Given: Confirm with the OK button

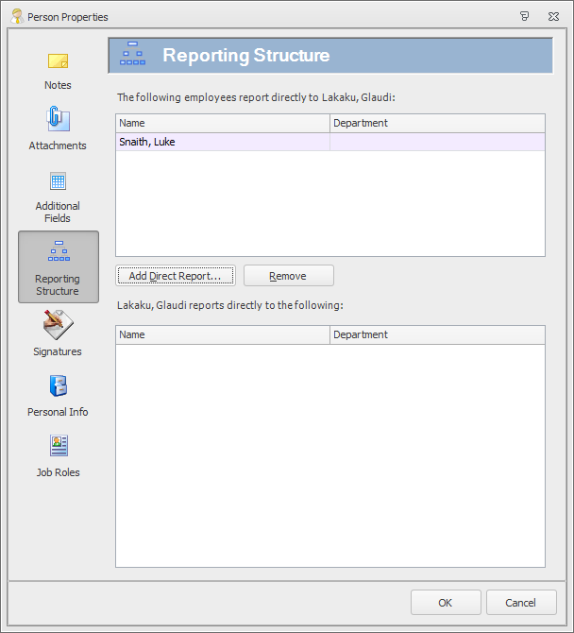Looking at the screenshot, I should (x=446, y=603).
